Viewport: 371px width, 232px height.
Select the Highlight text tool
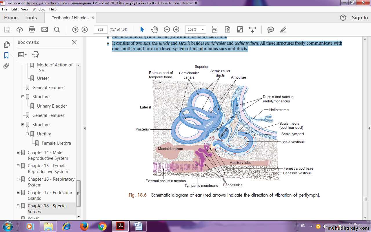(x=283, y=29)
